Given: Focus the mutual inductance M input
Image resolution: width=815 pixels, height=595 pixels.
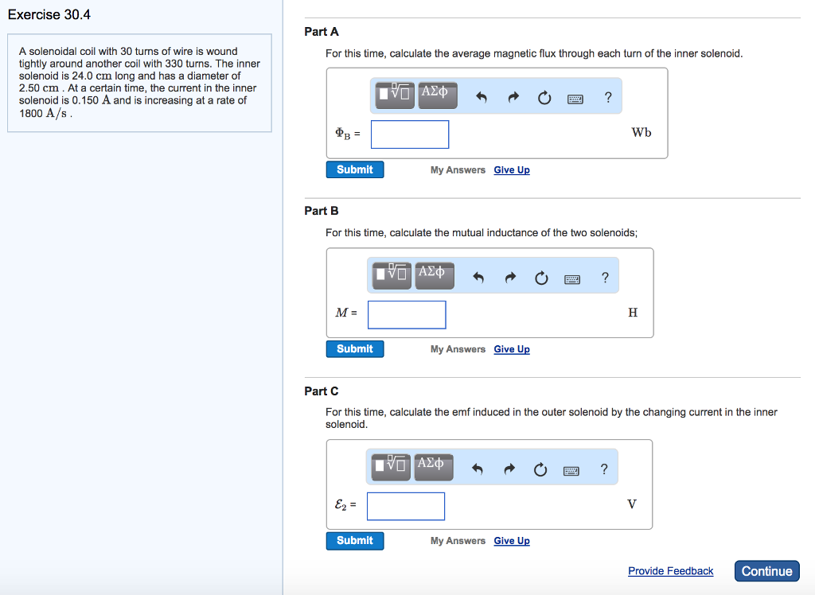Looking at the screenshot, I should [407, 314].
